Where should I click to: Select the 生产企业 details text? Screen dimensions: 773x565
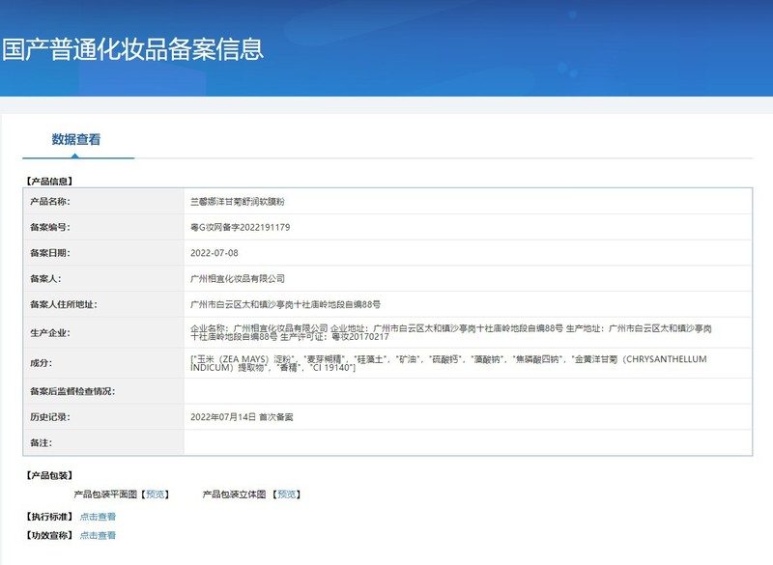[x=451, y=332]
